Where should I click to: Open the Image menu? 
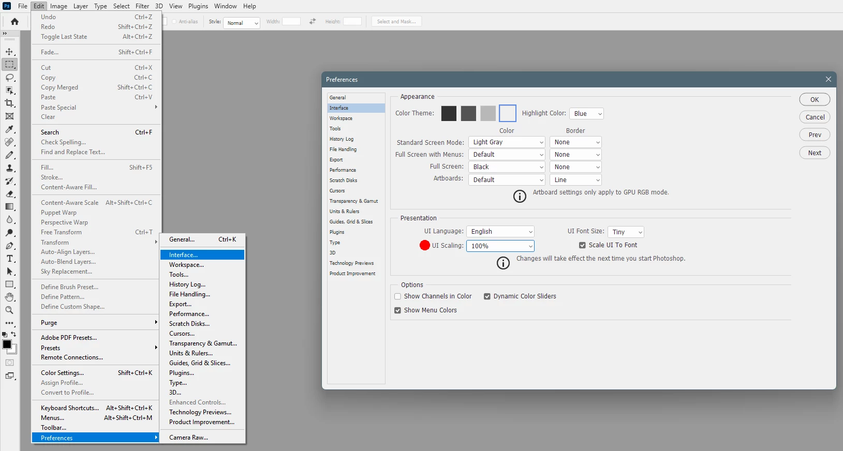pyautogui.click(x=58, y=6)
